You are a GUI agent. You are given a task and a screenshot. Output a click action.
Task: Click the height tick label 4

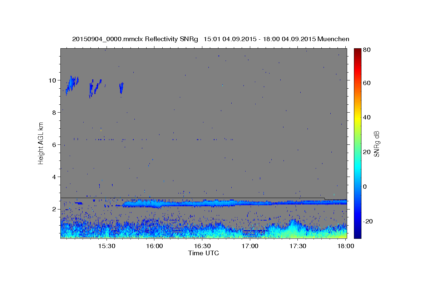(54, 177)
